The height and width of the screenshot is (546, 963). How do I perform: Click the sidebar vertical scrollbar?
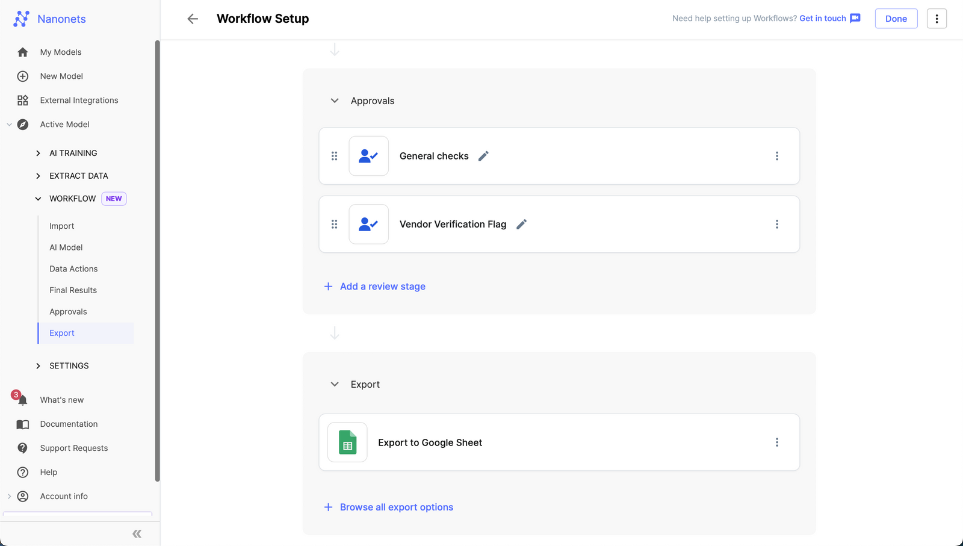point(157,259)
